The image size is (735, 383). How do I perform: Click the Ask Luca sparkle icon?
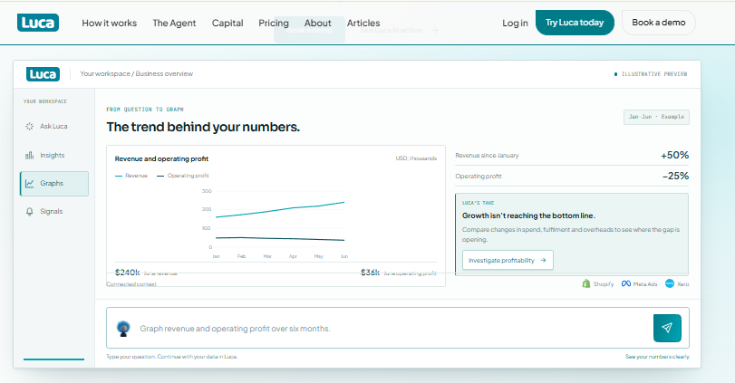point(30,127)
